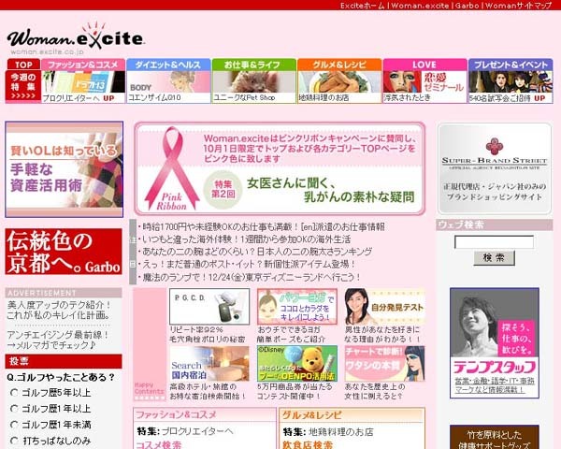The height and width of the screenshot is (449, 561).
Task: Open 特集: プロクリエイターへ section link
Action: pos(184,431)
